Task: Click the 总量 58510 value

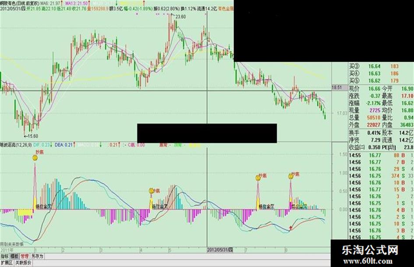Action: 374,117
